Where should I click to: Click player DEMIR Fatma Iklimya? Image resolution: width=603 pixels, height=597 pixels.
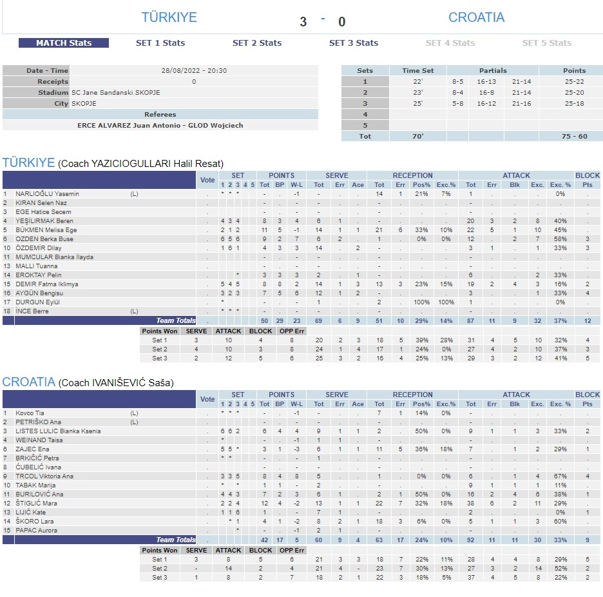[48, 284]
